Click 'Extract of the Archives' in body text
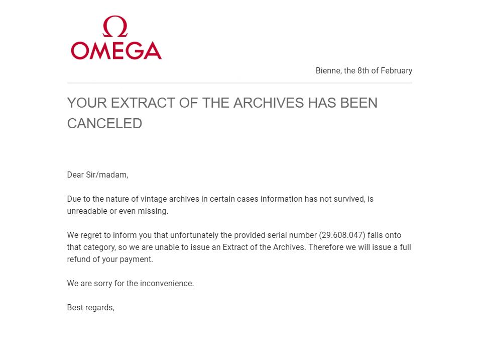The image size is (489, 345). coord(264,247)
